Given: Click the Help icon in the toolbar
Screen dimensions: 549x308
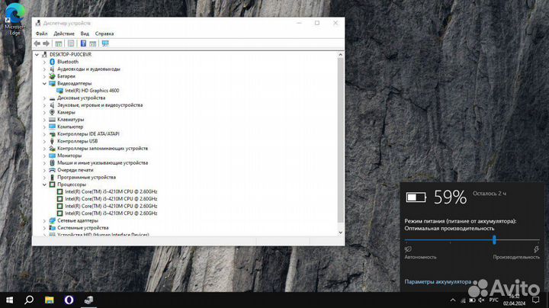Looking at the screenshot, I should [83, 43].
